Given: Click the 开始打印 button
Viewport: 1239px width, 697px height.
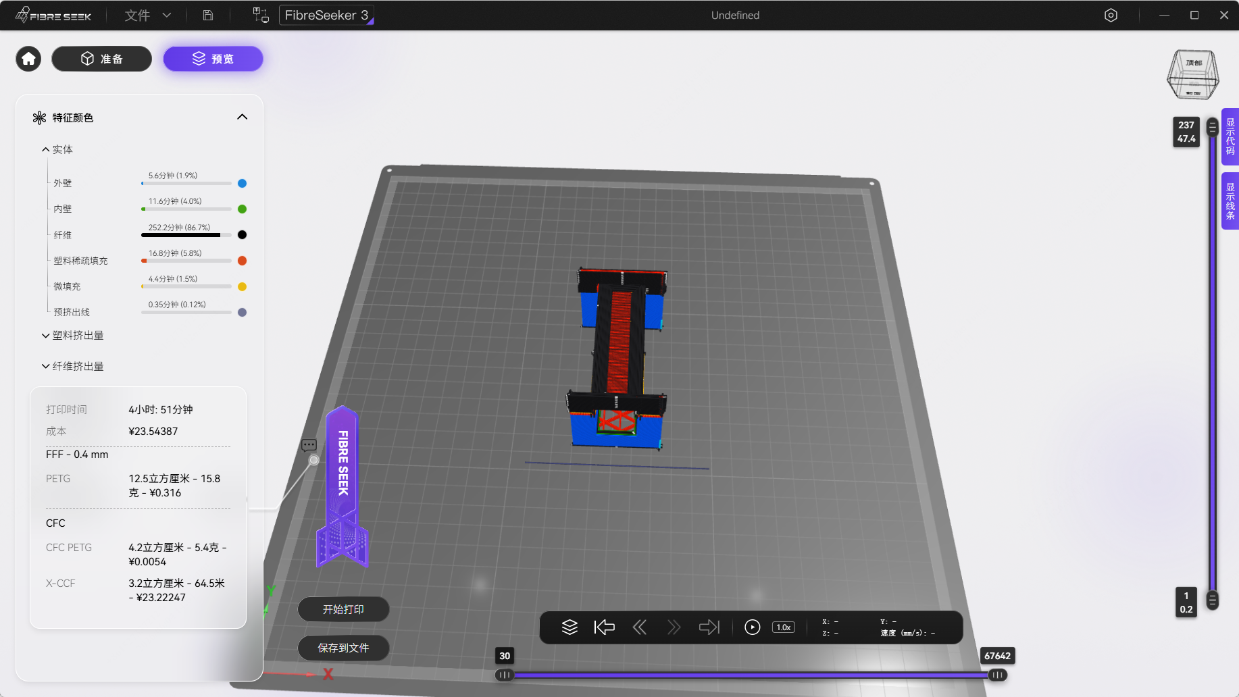Looking at the screenshot, I should [x=343, y=609].
